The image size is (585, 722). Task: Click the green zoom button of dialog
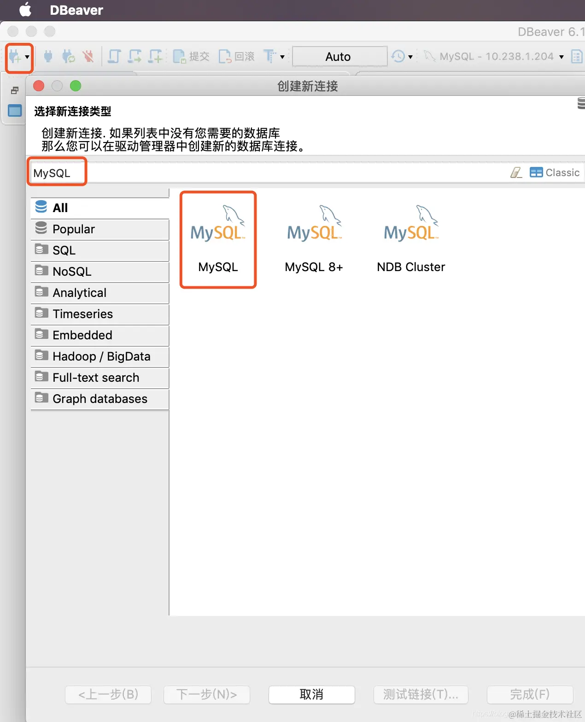coord(76,86)
